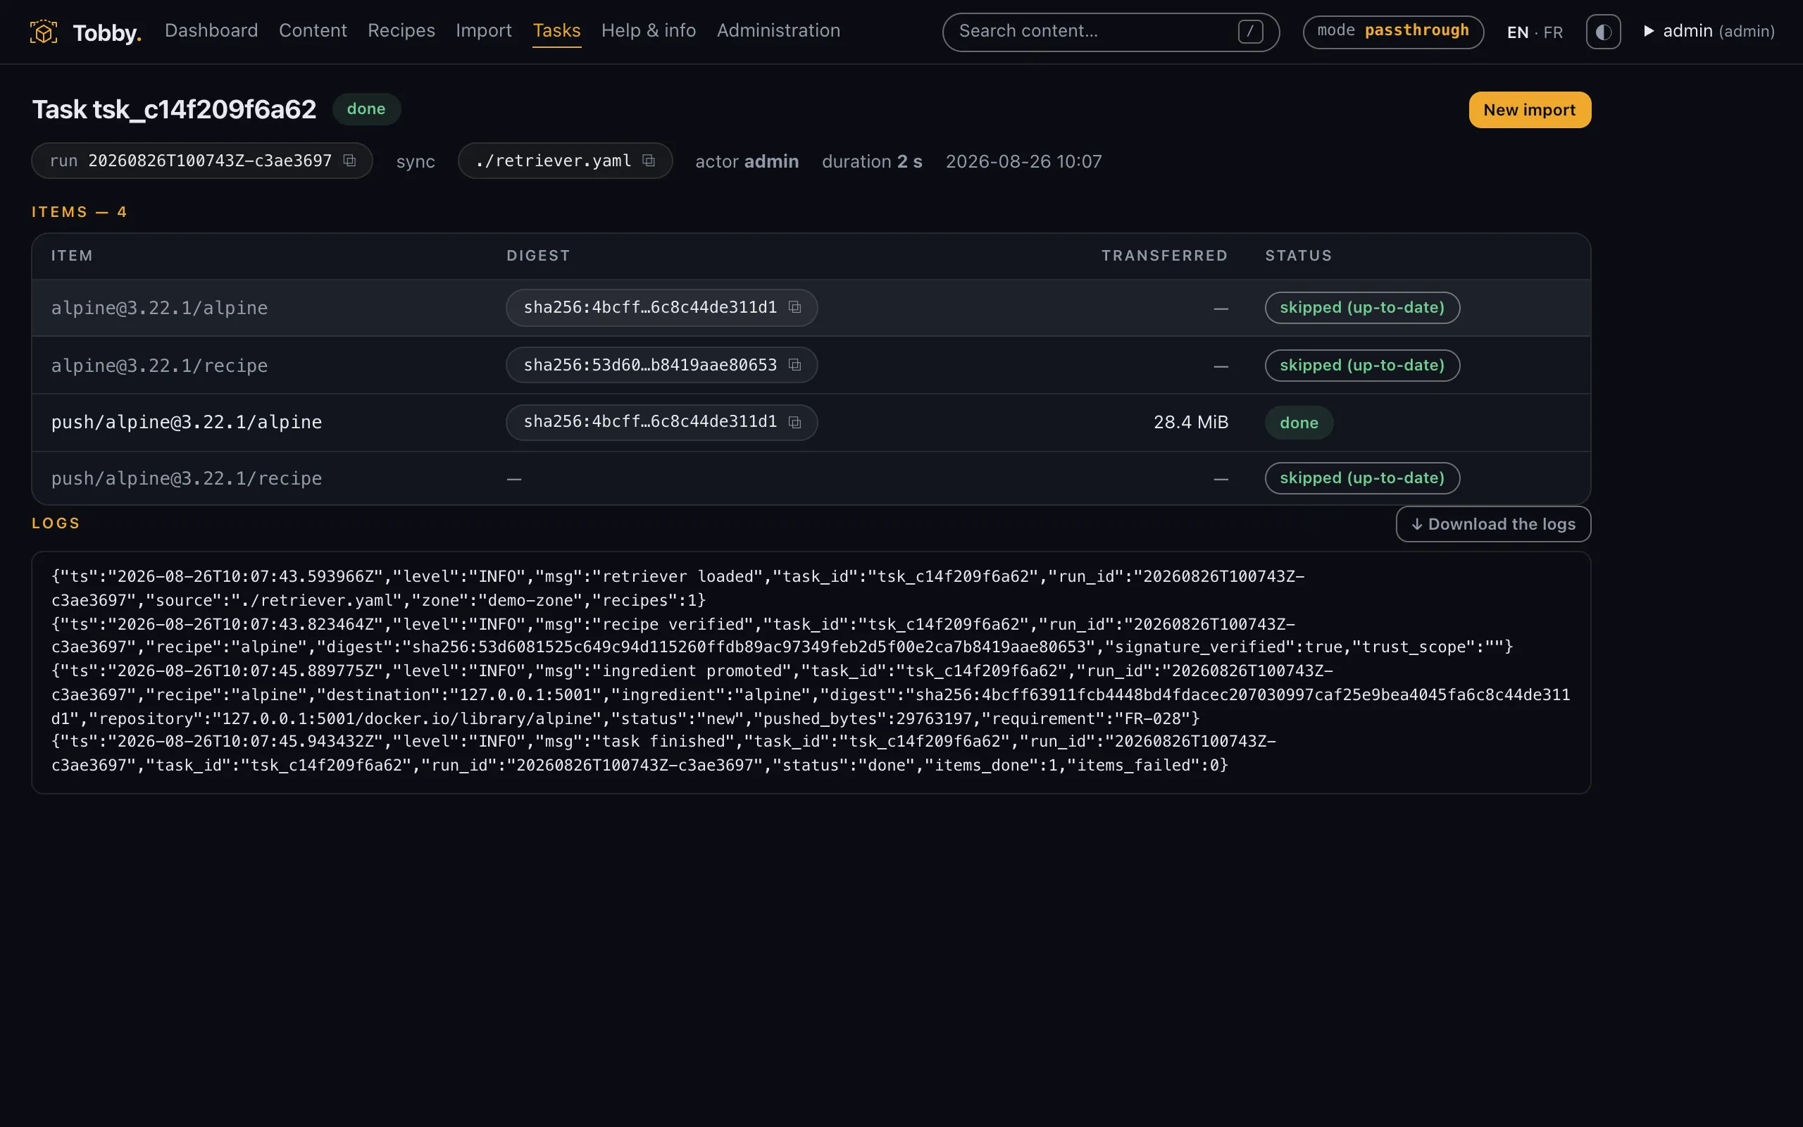This screenshot has width=1803, height=1127.
Task: Copy the ./retriever.yaml path
Action: pos(648,161)
